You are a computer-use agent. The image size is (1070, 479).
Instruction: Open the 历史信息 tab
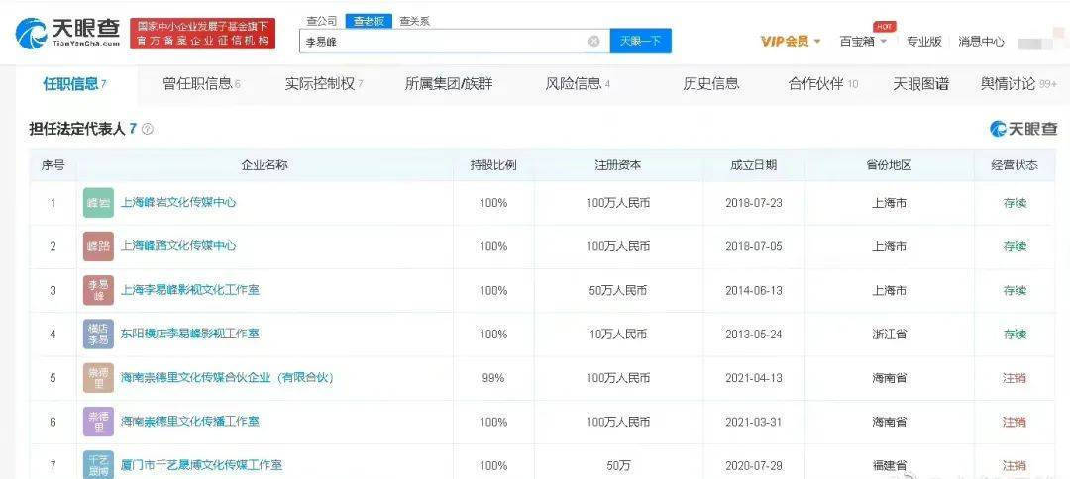[x=711, y=84]
